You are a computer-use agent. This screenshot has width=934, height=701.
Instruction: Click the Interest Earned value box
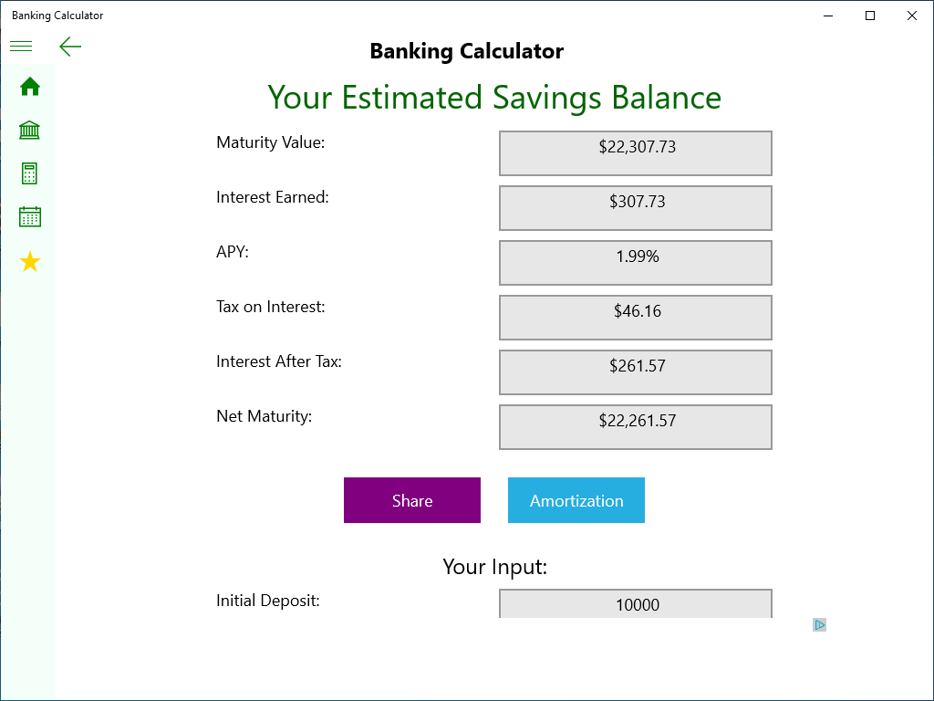click(636, 207)
